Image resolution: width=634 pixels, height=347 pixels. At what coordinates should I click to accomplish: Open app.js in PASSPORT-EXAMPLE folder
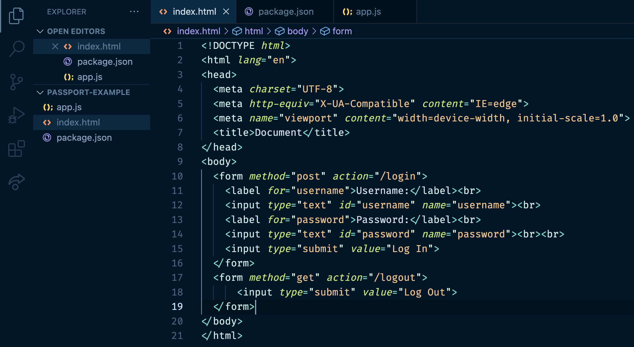pyautogui.click(x=69, y=107)
